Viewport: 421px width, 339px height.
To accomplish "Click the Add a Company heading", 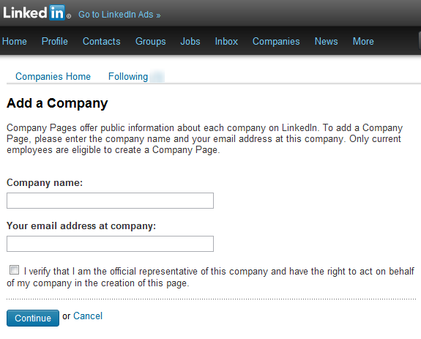I will tap(57, 103).
